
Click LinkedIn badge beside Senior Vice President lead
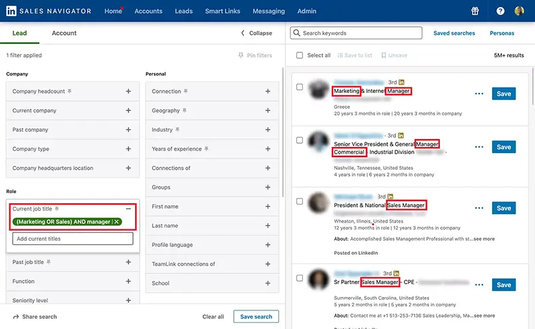click(x=401, y=136)
